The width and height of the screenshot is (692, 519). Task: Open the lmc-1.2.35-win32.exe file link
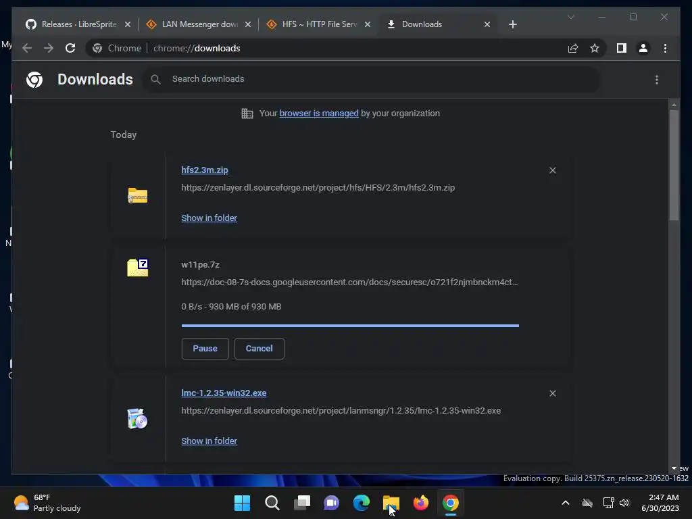(224, 393)
